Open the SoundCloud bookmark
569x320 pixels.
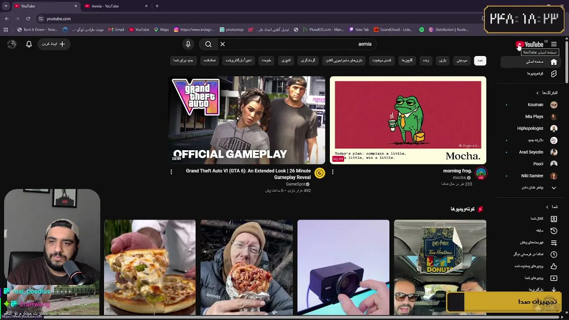(x=393, y=30)
